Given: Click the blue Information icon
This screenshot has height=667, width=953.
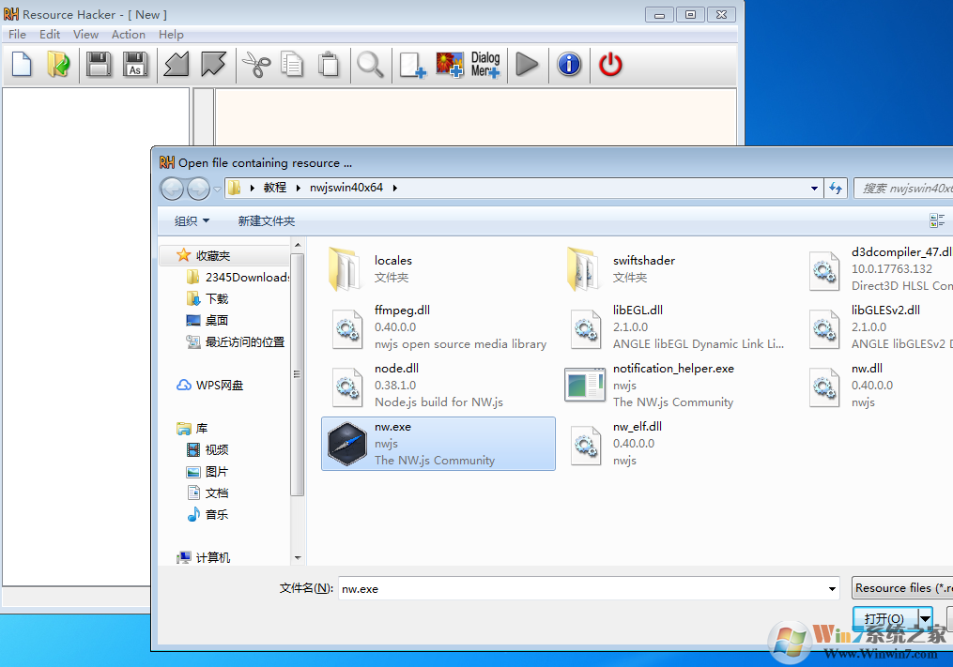Looking at the screenshot, I should tap(569, 64).
